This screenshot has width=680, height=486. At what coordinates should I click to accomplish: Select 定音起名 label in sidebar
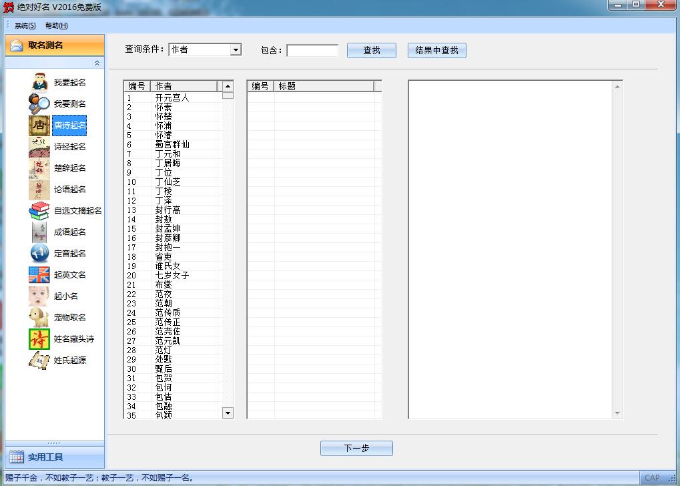(70, 254)
